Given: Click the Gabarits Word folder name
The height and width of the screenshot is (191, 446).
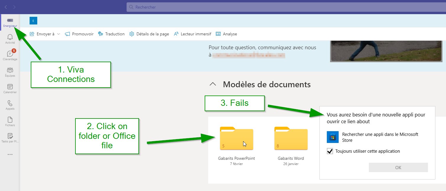Looking at the screenshot, I should pyautogui.click(x=291, y=158).
